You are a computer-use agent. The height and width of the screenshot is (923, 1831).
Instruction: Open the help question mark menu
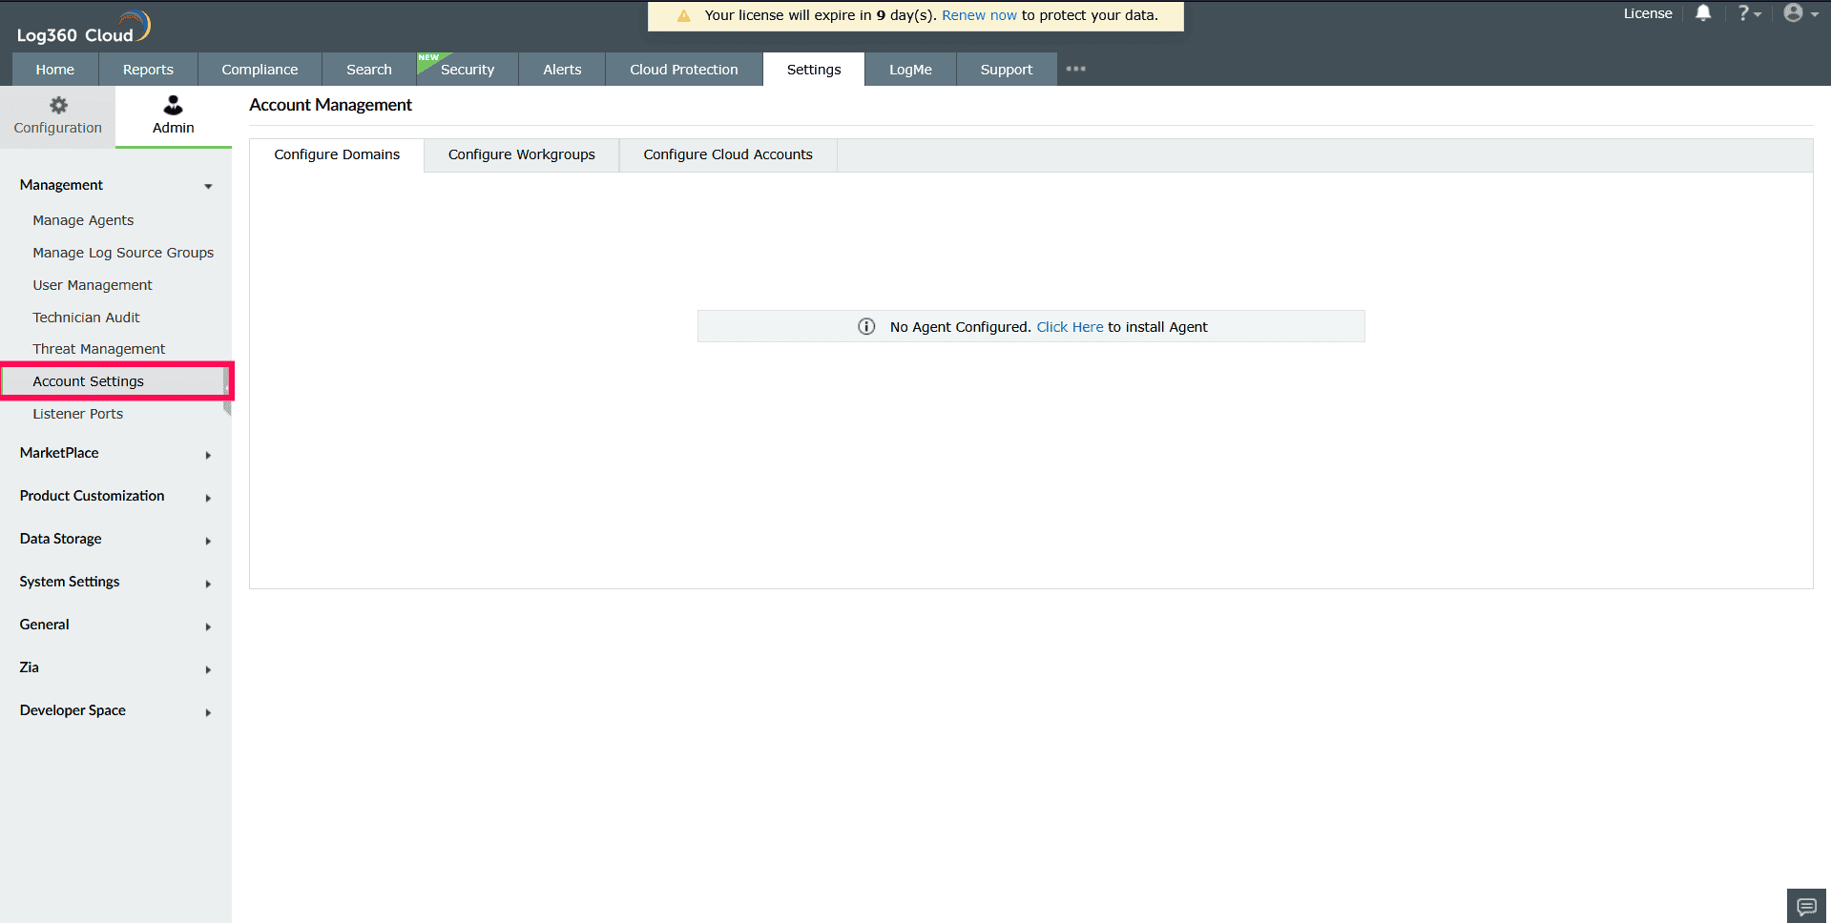point(1749,13)
